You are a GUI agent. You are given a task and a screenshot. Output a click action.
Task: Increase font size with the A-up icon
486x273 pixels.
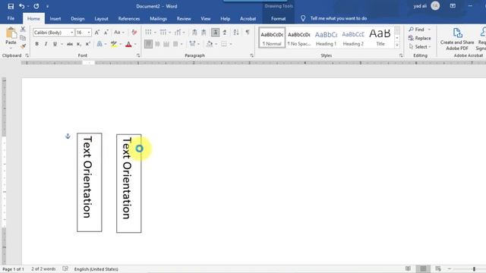pos(97,33)
